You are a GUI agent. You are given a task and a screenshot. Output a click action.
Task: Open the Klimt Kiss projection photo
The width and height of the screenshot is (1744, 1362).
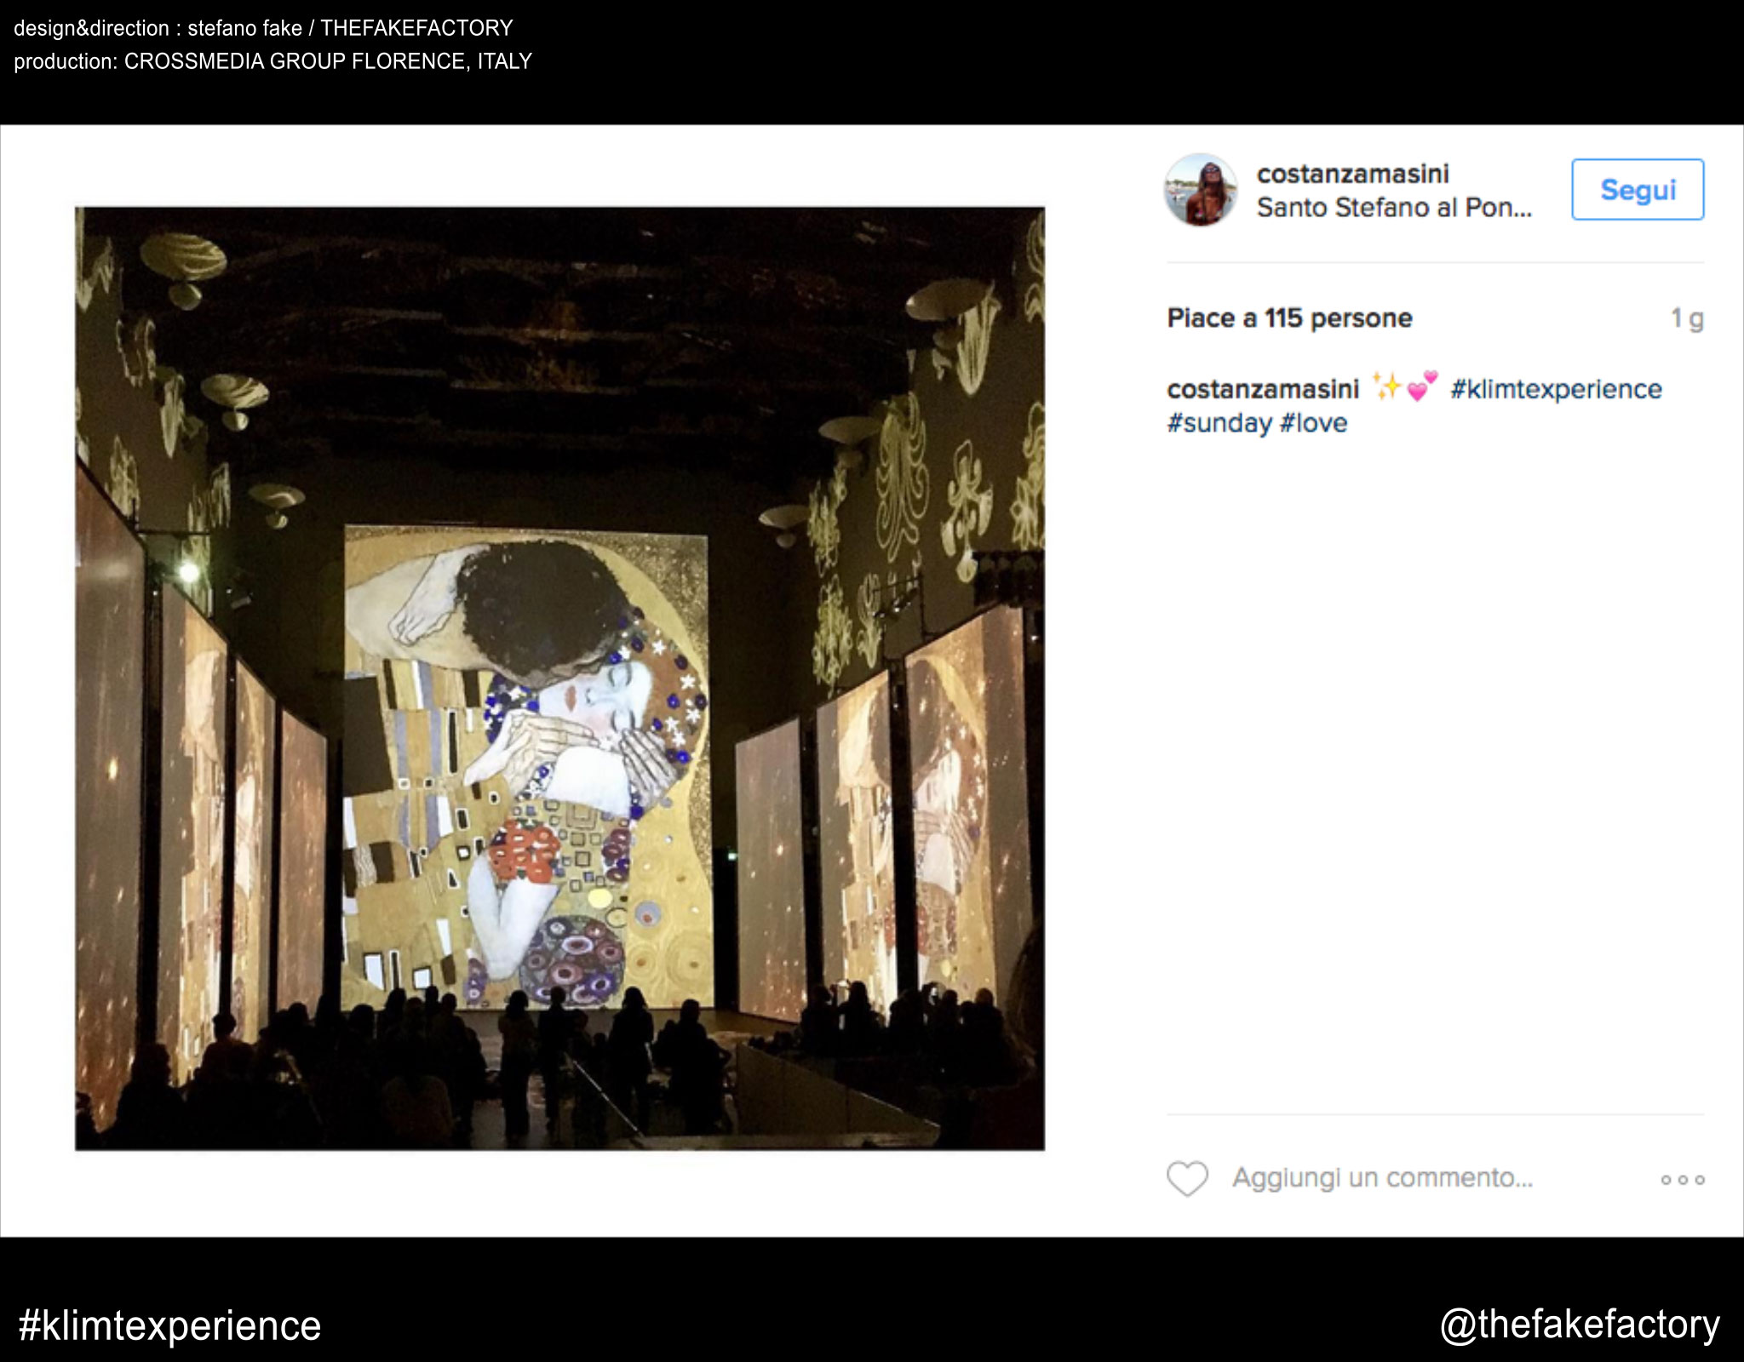coord(559,678)
